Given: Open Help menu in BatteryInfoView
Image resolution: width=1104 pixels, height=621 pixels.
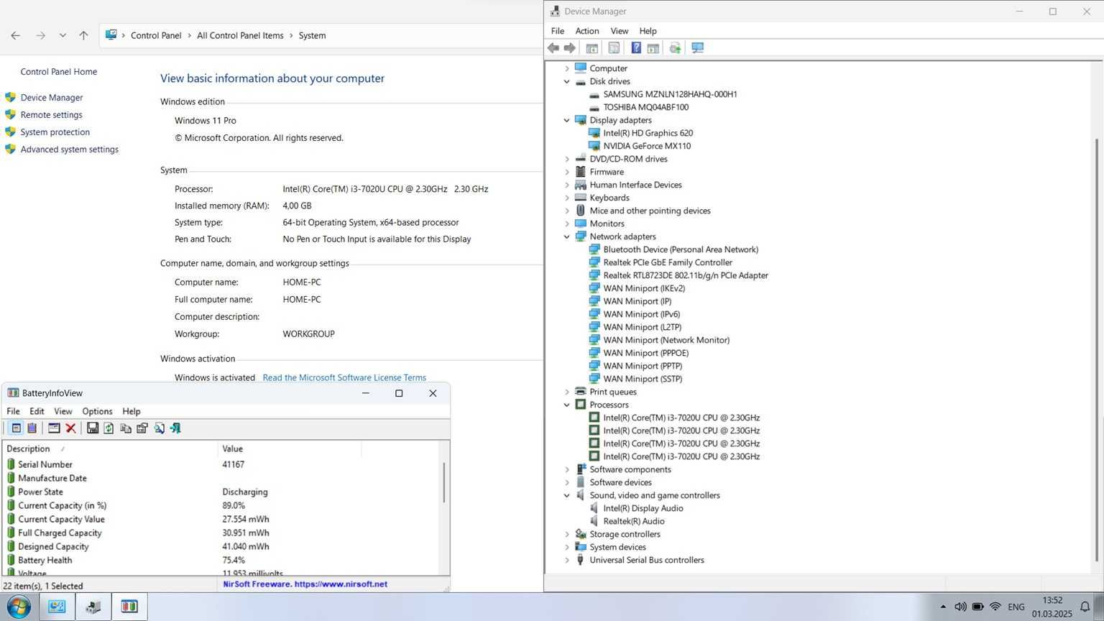Looking at the screenshot, I should [132, 411].
